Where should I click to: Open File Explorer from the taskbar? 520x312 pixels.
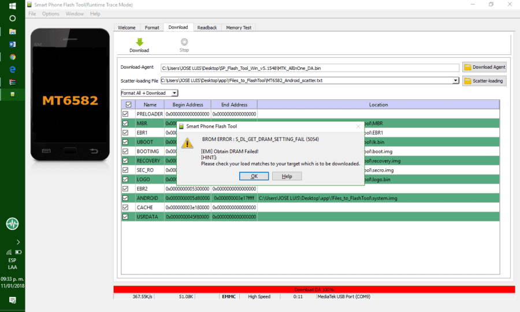13,32
